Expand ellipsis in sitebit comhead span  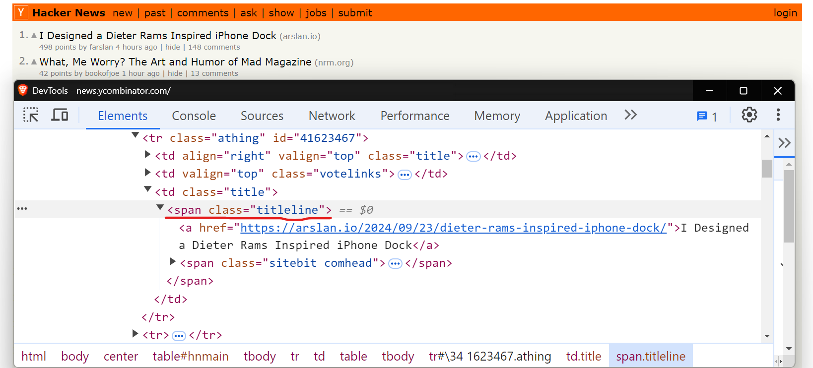(x=395, y=264)
